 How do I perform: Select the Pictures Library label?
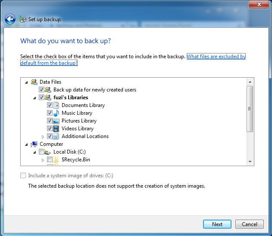pyautogui.click(x=79, y=121)
